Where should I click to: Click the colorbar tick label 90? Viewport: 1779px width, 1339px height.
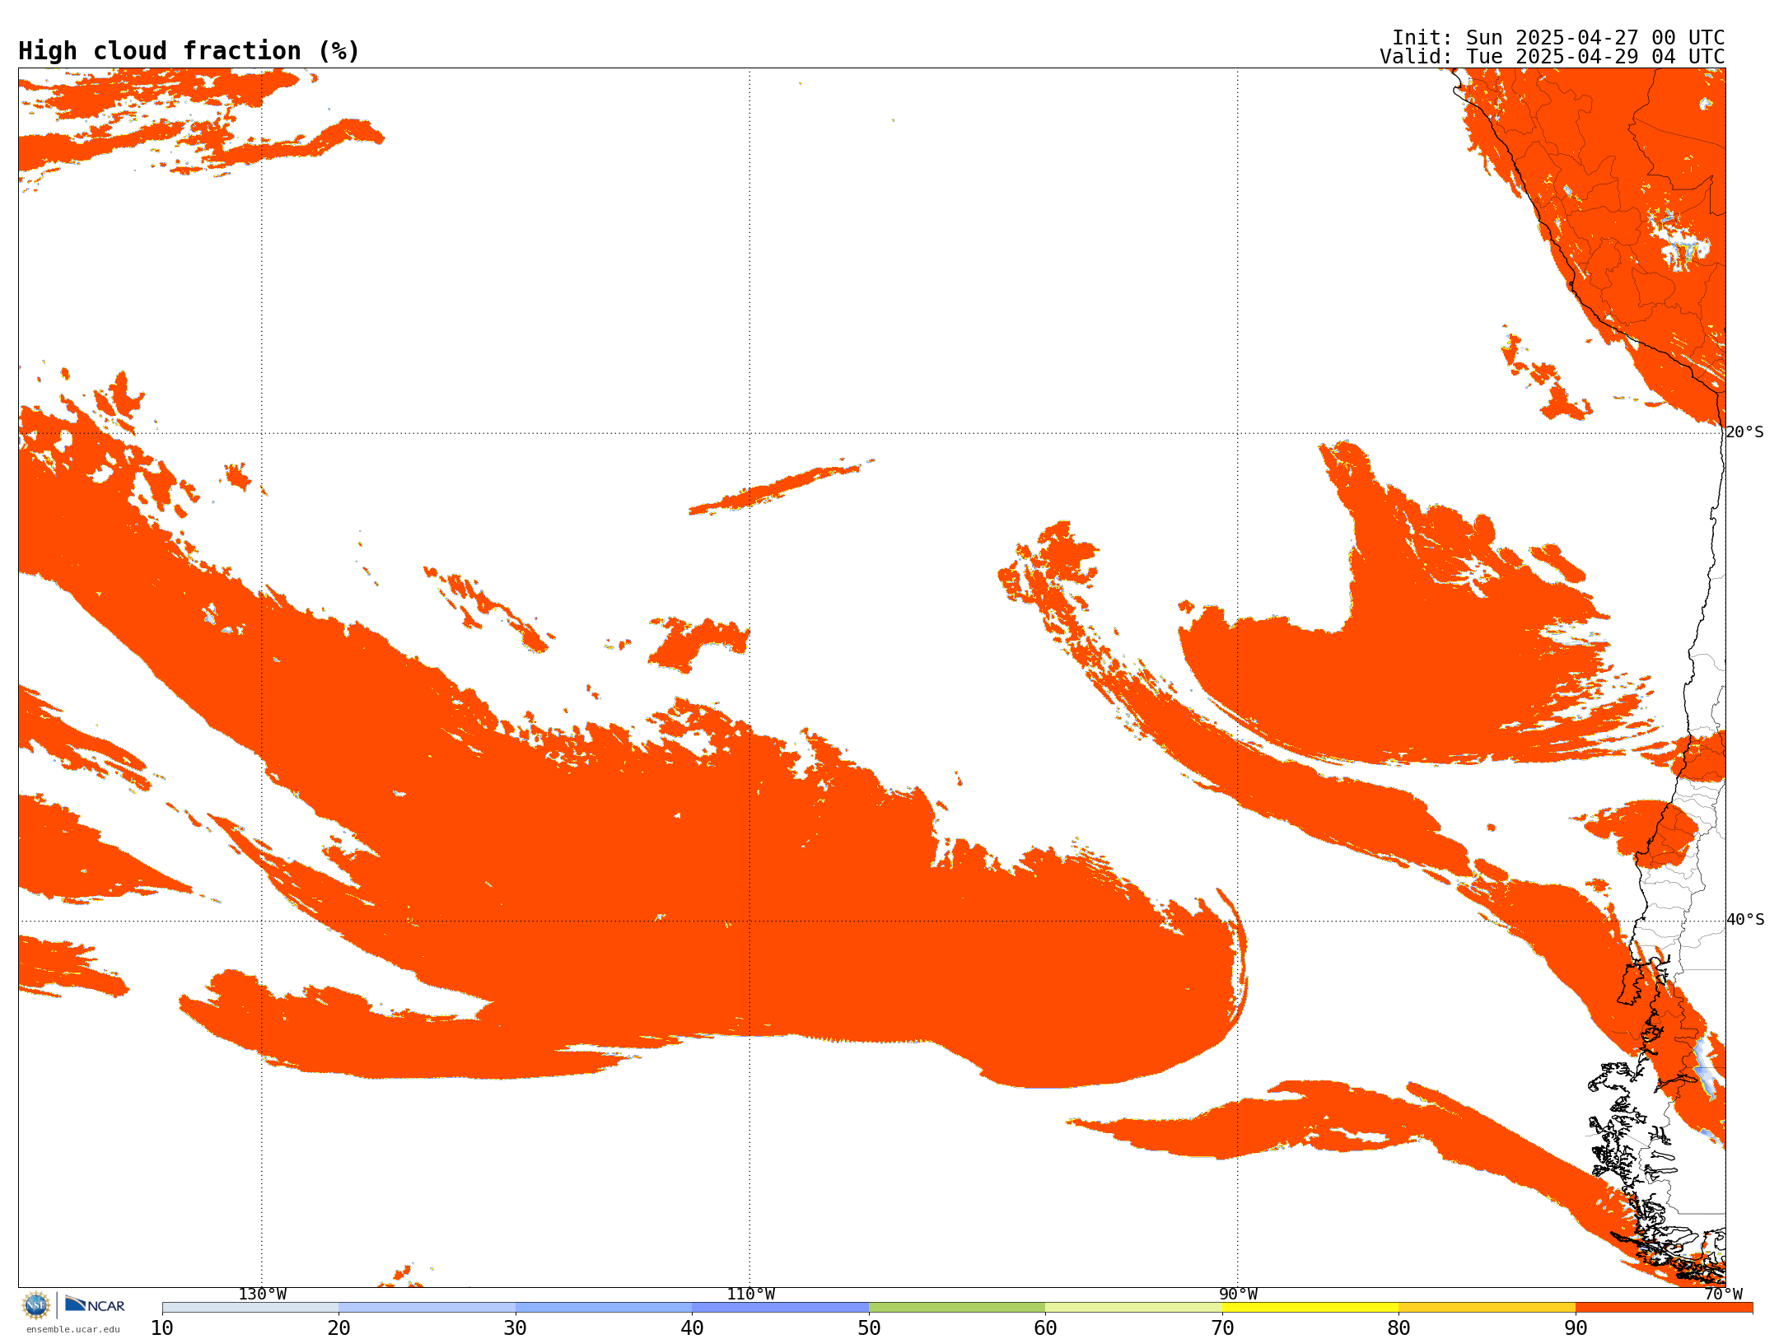pyautogui.click(x=1576, y=1328)
